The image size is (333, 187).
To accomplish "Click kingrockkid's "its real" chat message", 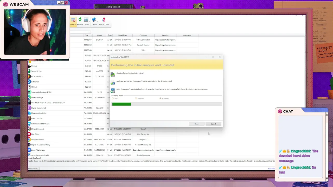I will 297,170.
